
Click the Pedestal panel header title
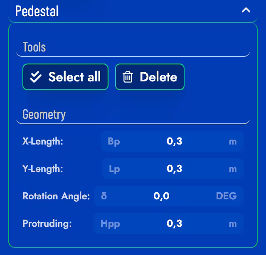click(x=37, y=11)
